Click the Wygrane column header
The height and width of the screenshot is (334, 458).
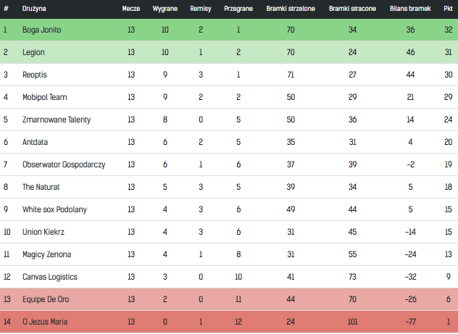165,9
